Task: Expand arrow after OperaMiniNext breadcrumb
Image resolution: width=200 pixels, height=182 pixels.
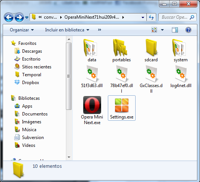Action: [x=123, y=17]
